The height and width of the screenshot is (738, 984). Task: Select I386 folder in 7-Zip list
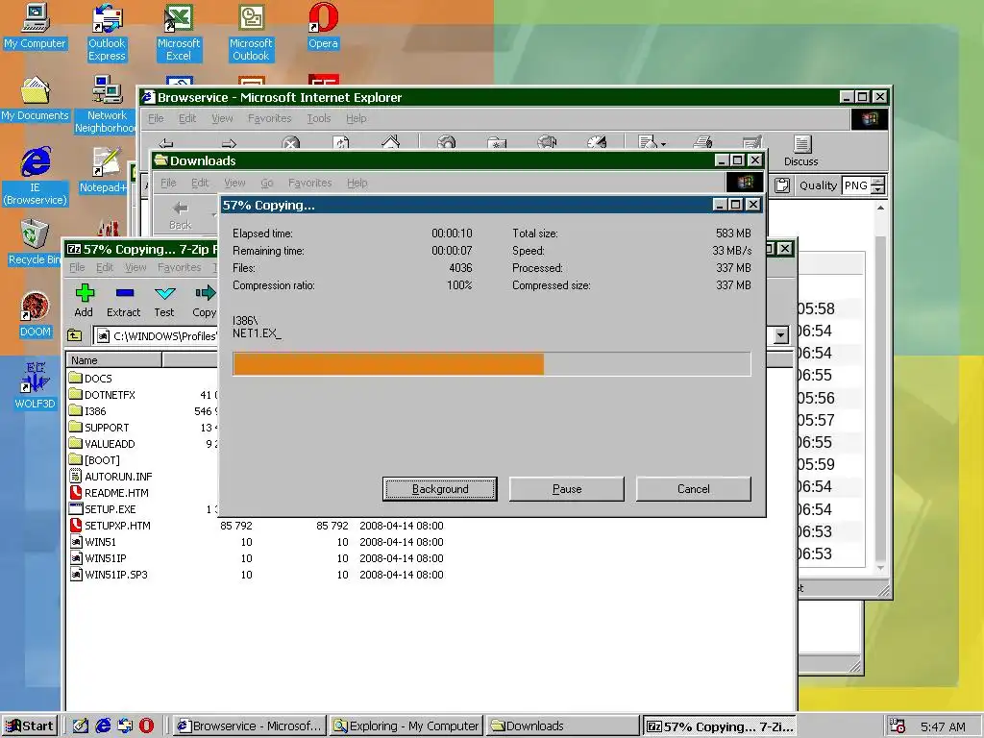pyautogui.click(x=87, y=411)
